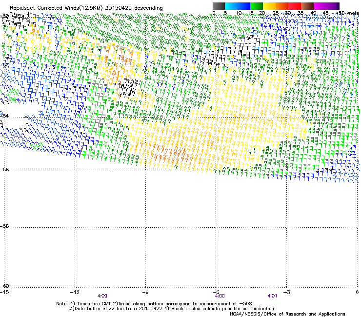Click the longitude label '-9'
Screen dimensions: 361x317
pyautogui.click(x=145, y=292)
